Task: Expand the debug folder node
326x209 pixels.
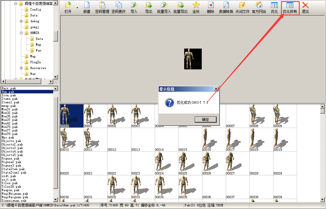Action: coord(21,21)
